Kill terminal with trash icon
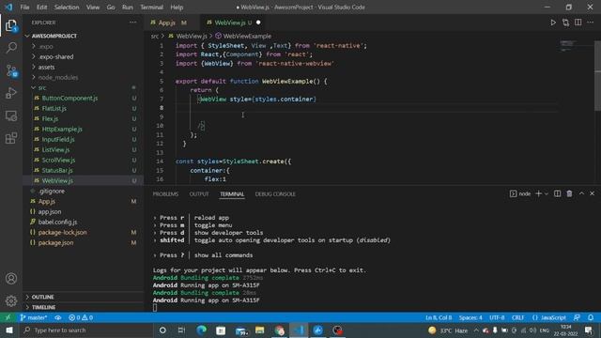The width and height of the screenshot is (601, 338). point(570,194)
